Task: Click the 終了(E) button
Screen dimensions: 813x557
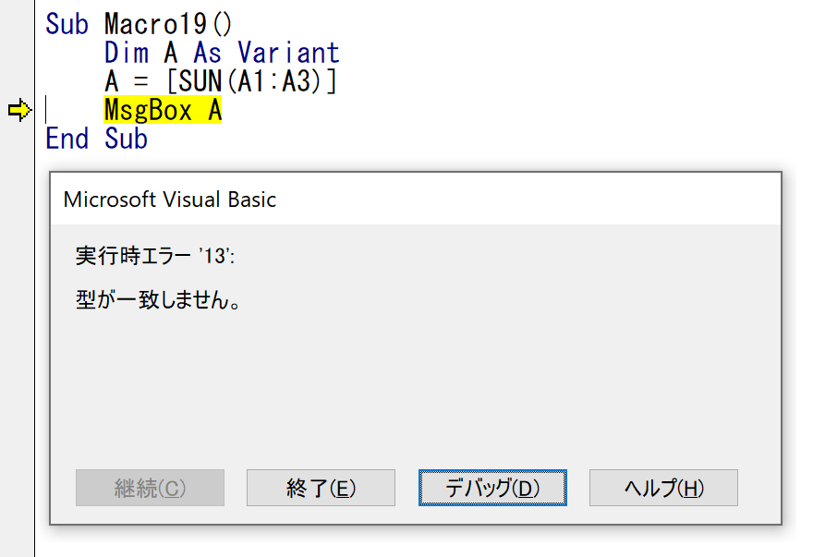Action: pyautogui.click(x=321, y=488)
